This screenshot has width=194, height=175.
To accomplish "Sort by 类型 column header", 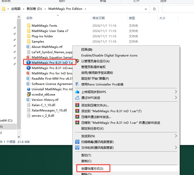I will coord(132,18).
